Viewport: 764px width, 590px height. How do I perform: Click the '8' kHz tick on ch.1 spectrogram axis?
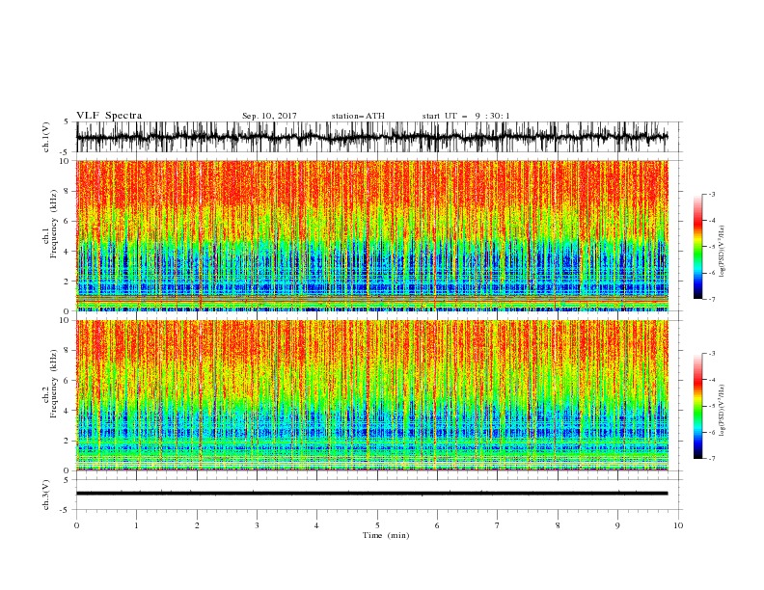[x=67, y=191]
